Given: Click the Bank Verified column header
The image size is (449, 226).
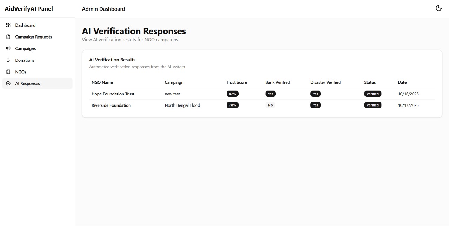Looking at the screenshot, I should point(277,82).
